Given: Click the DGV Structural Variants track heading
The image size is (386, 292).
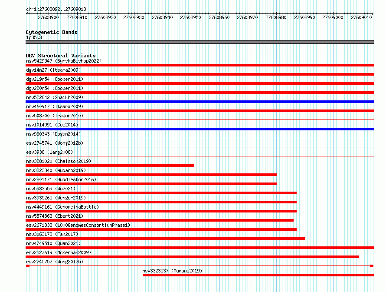Looking at the screenshot, I should point(61,56).
